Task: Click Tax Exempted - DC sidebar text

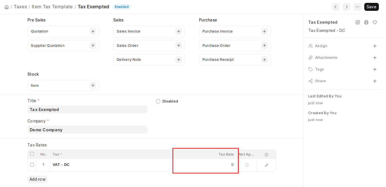Action: [327, 31]
